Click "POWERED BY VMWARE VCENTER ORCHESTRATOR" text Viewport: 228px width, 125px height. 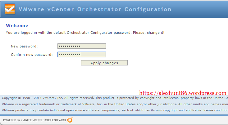click(x=34, y=120)
